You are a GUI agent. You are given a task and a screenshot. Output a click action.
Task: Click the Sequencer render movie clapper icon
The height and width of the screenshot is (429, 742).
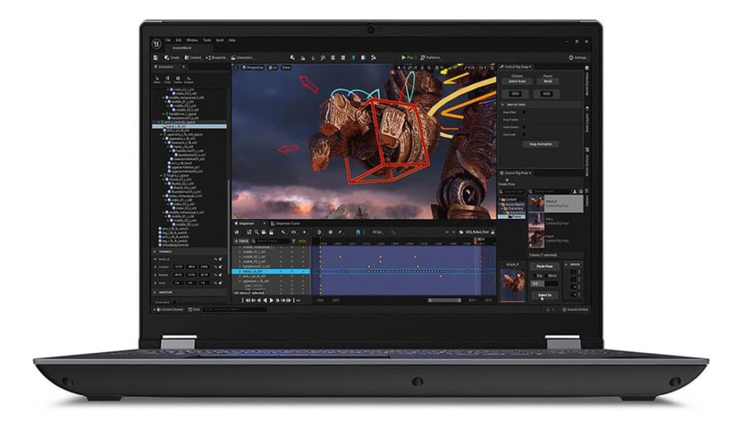[271, 232]
